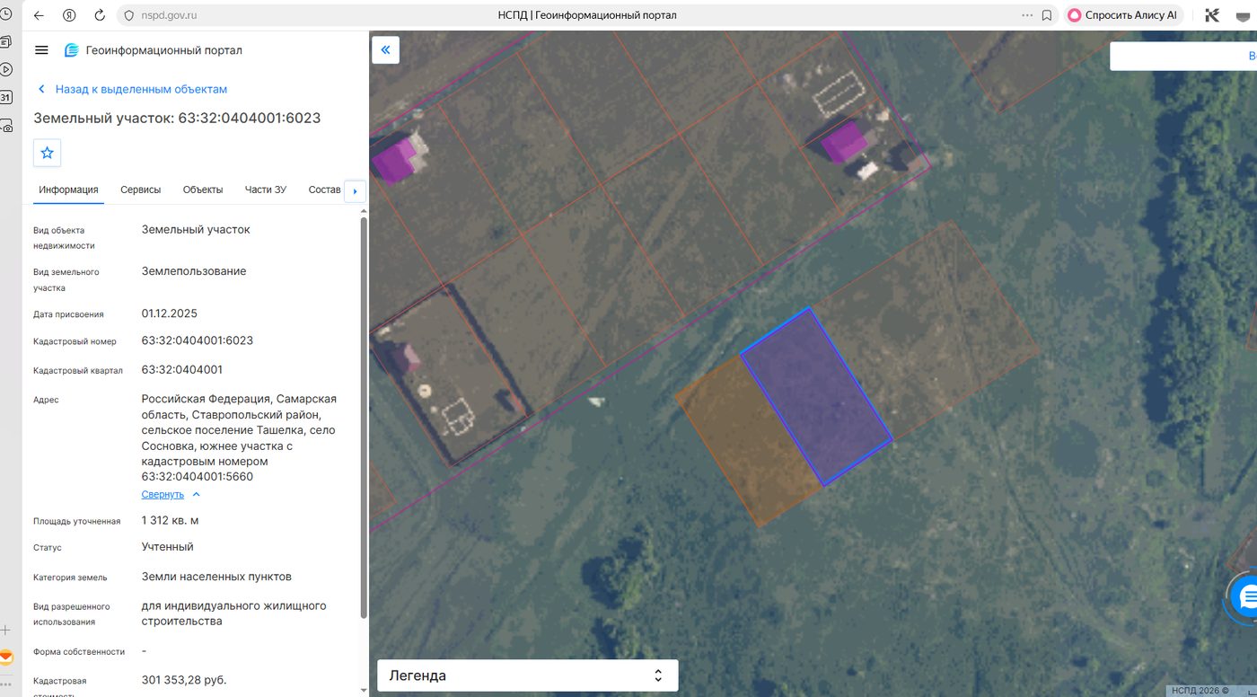Screen dimensions: 1257x697
Task: Add the land plot to favorites with the star
Action: (47, 153)
